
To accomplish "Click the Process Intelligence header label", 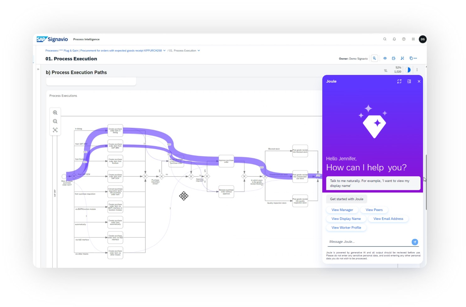I will pos(86,40).
